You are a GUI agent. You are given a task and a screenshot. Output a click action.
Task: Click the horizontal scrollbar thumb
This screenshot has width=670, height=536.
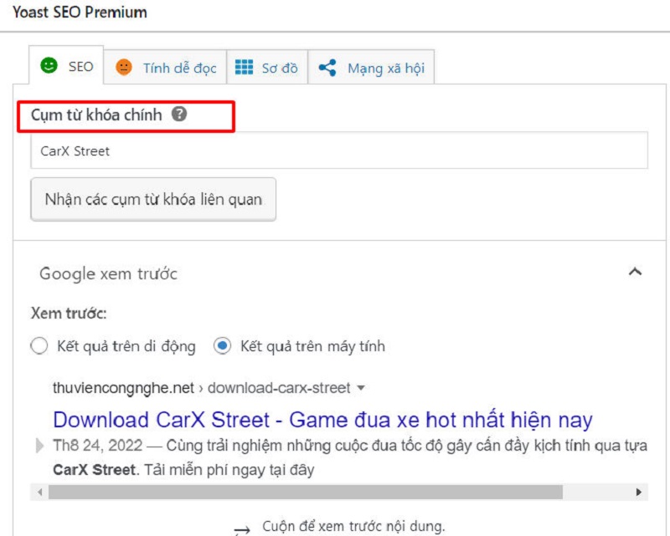[306, 492]
